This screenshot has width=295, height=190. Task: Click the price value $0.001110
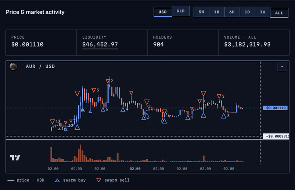tap(27, 45)
